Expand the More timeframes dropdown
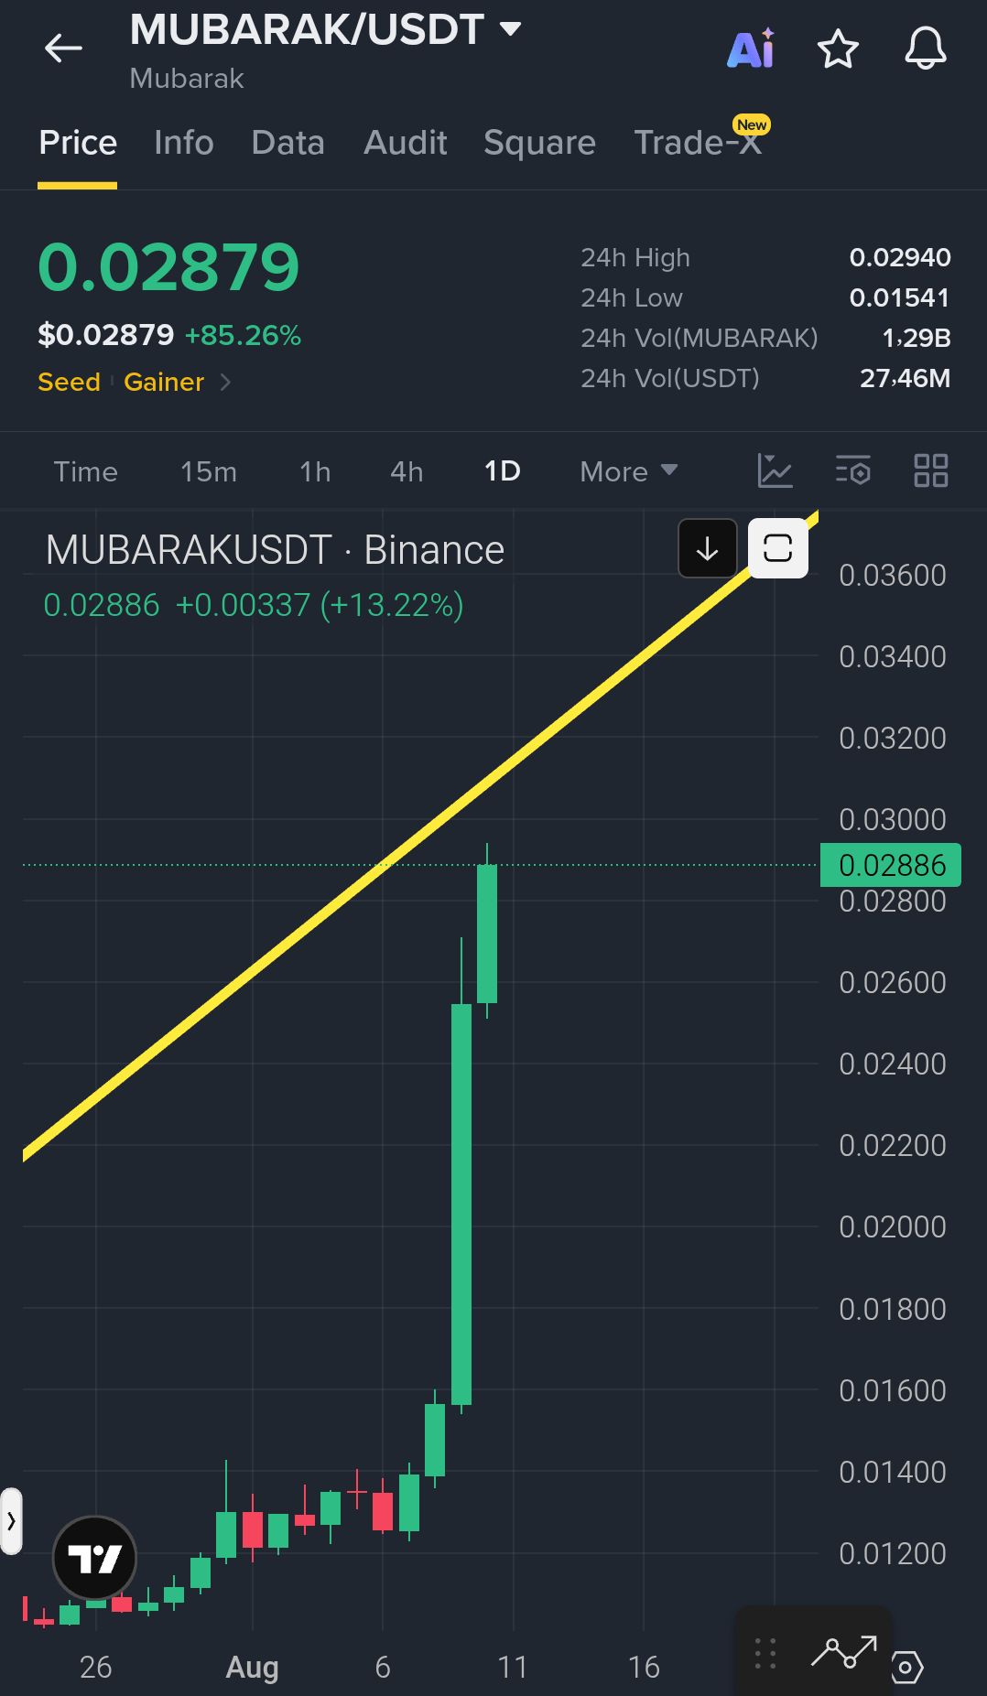Image resolution: width=987 pixels, height=1696 pixels. 629,471
